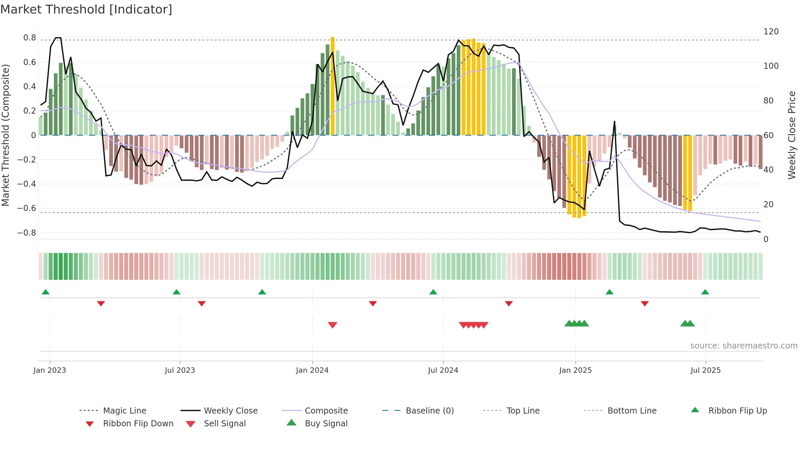Screen dimensions: 809x455
Task: Click the '100' right axis tick
Action: (771, 66)
